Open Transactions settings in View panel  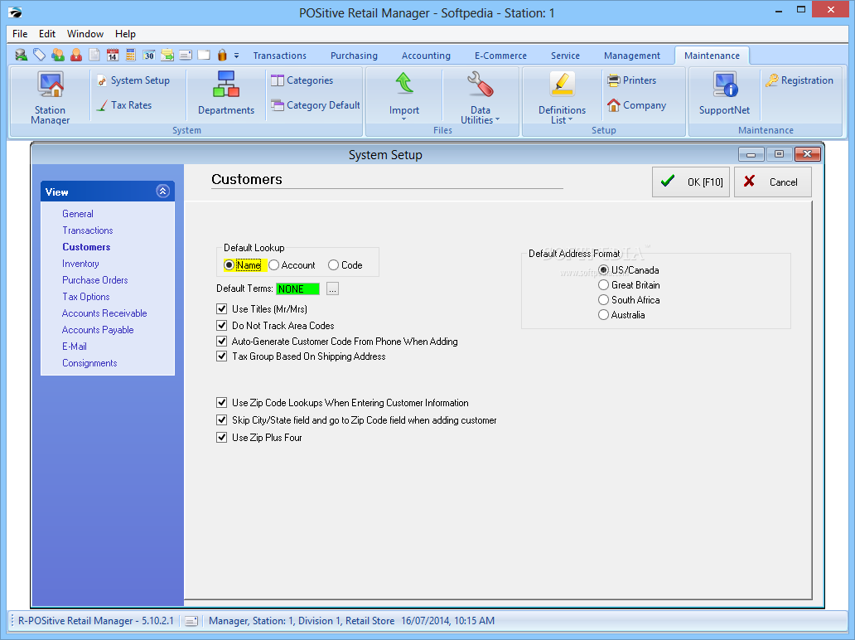pyautogui.click(x=87, y=230)
